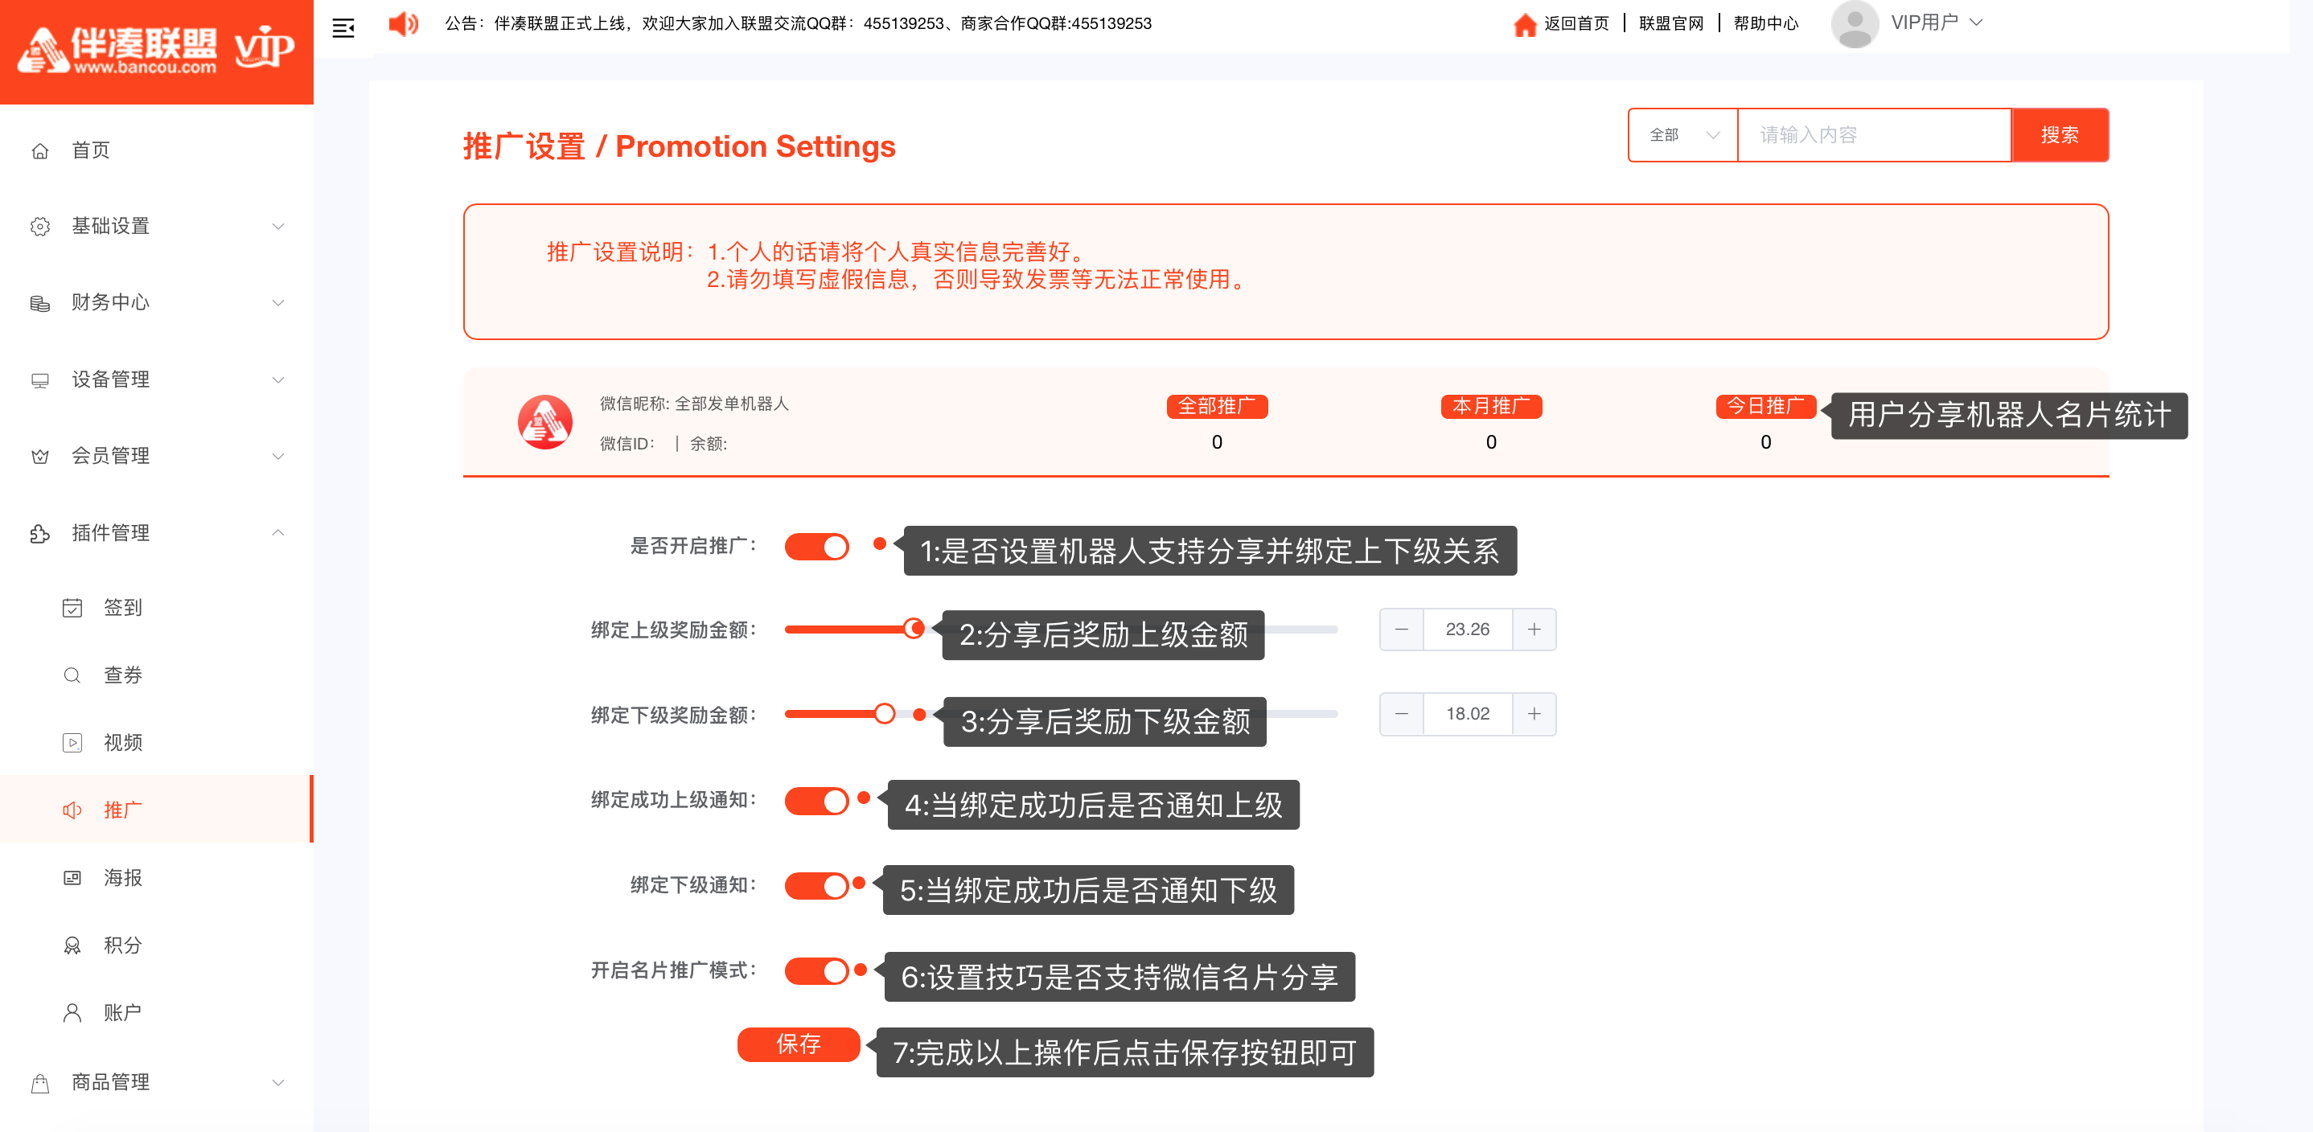This screenshot has width=2313, height=1132.
Task: Click the 海报 poster icon
Action: pos(72,878)
